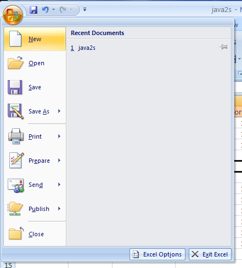Click the closed folder Close icon

coord(16,233)
